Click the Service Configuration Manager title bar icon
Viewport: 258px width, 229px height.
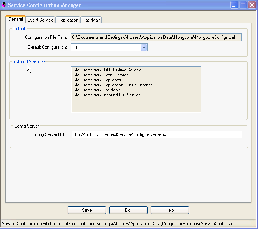4,5
